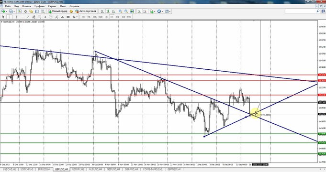Toggle the Terminal panel
Screen dimensions: 326x172
pyautogui.click(x=37, y=11)
